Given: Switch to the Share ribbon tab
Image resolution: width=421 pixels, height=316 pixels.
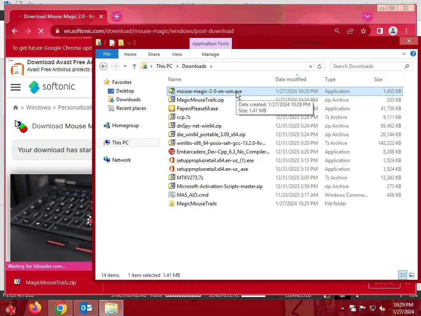Looking at the screenshot, I should pos(154,54).
